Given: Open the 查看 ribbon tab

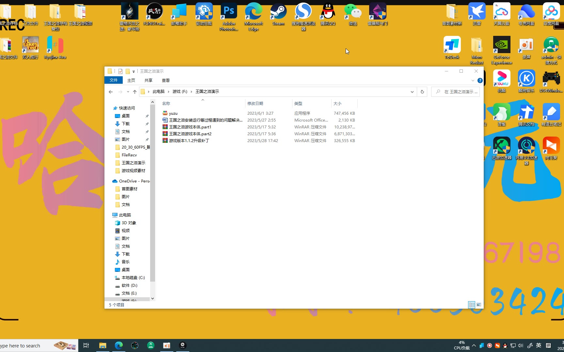Looking at the screenshot, I should pyautogui.click(x=165, y=81).
